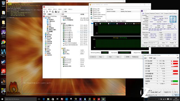The image size is (180, 101).
Task: Expand the 显示设备 tree node in AIDA64
Action: click(x=44, y=38)
